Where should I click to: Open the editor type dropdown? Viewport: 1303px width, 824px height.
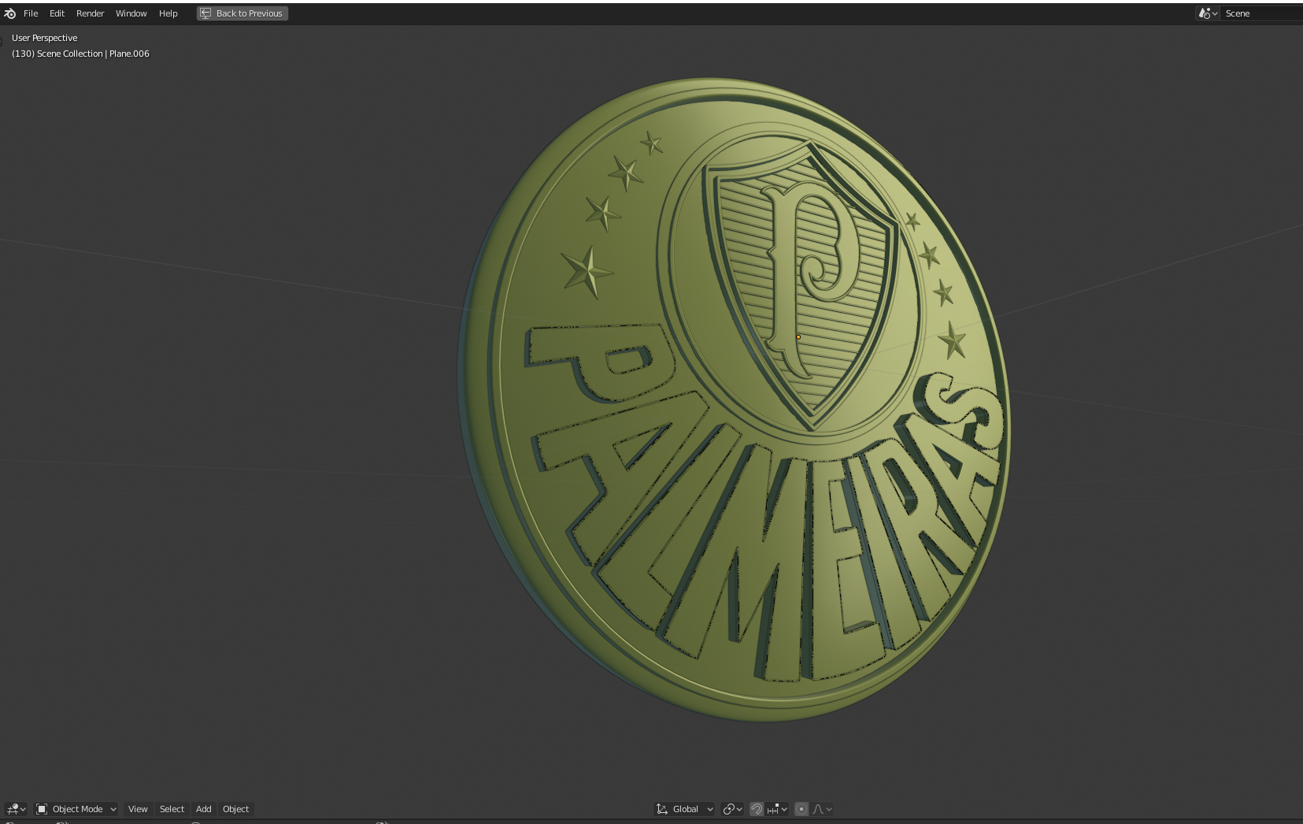[16, 809]
